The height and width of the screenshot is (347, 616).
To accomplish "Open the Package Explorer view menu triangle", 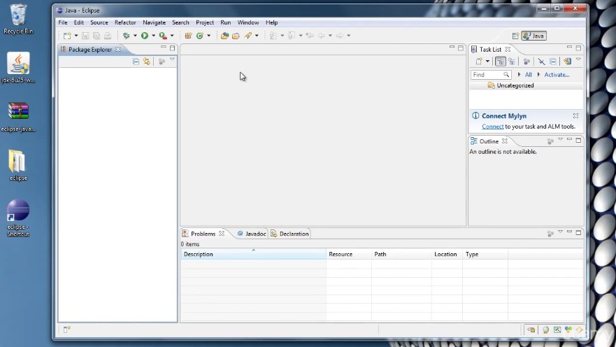I will [172, 61].
